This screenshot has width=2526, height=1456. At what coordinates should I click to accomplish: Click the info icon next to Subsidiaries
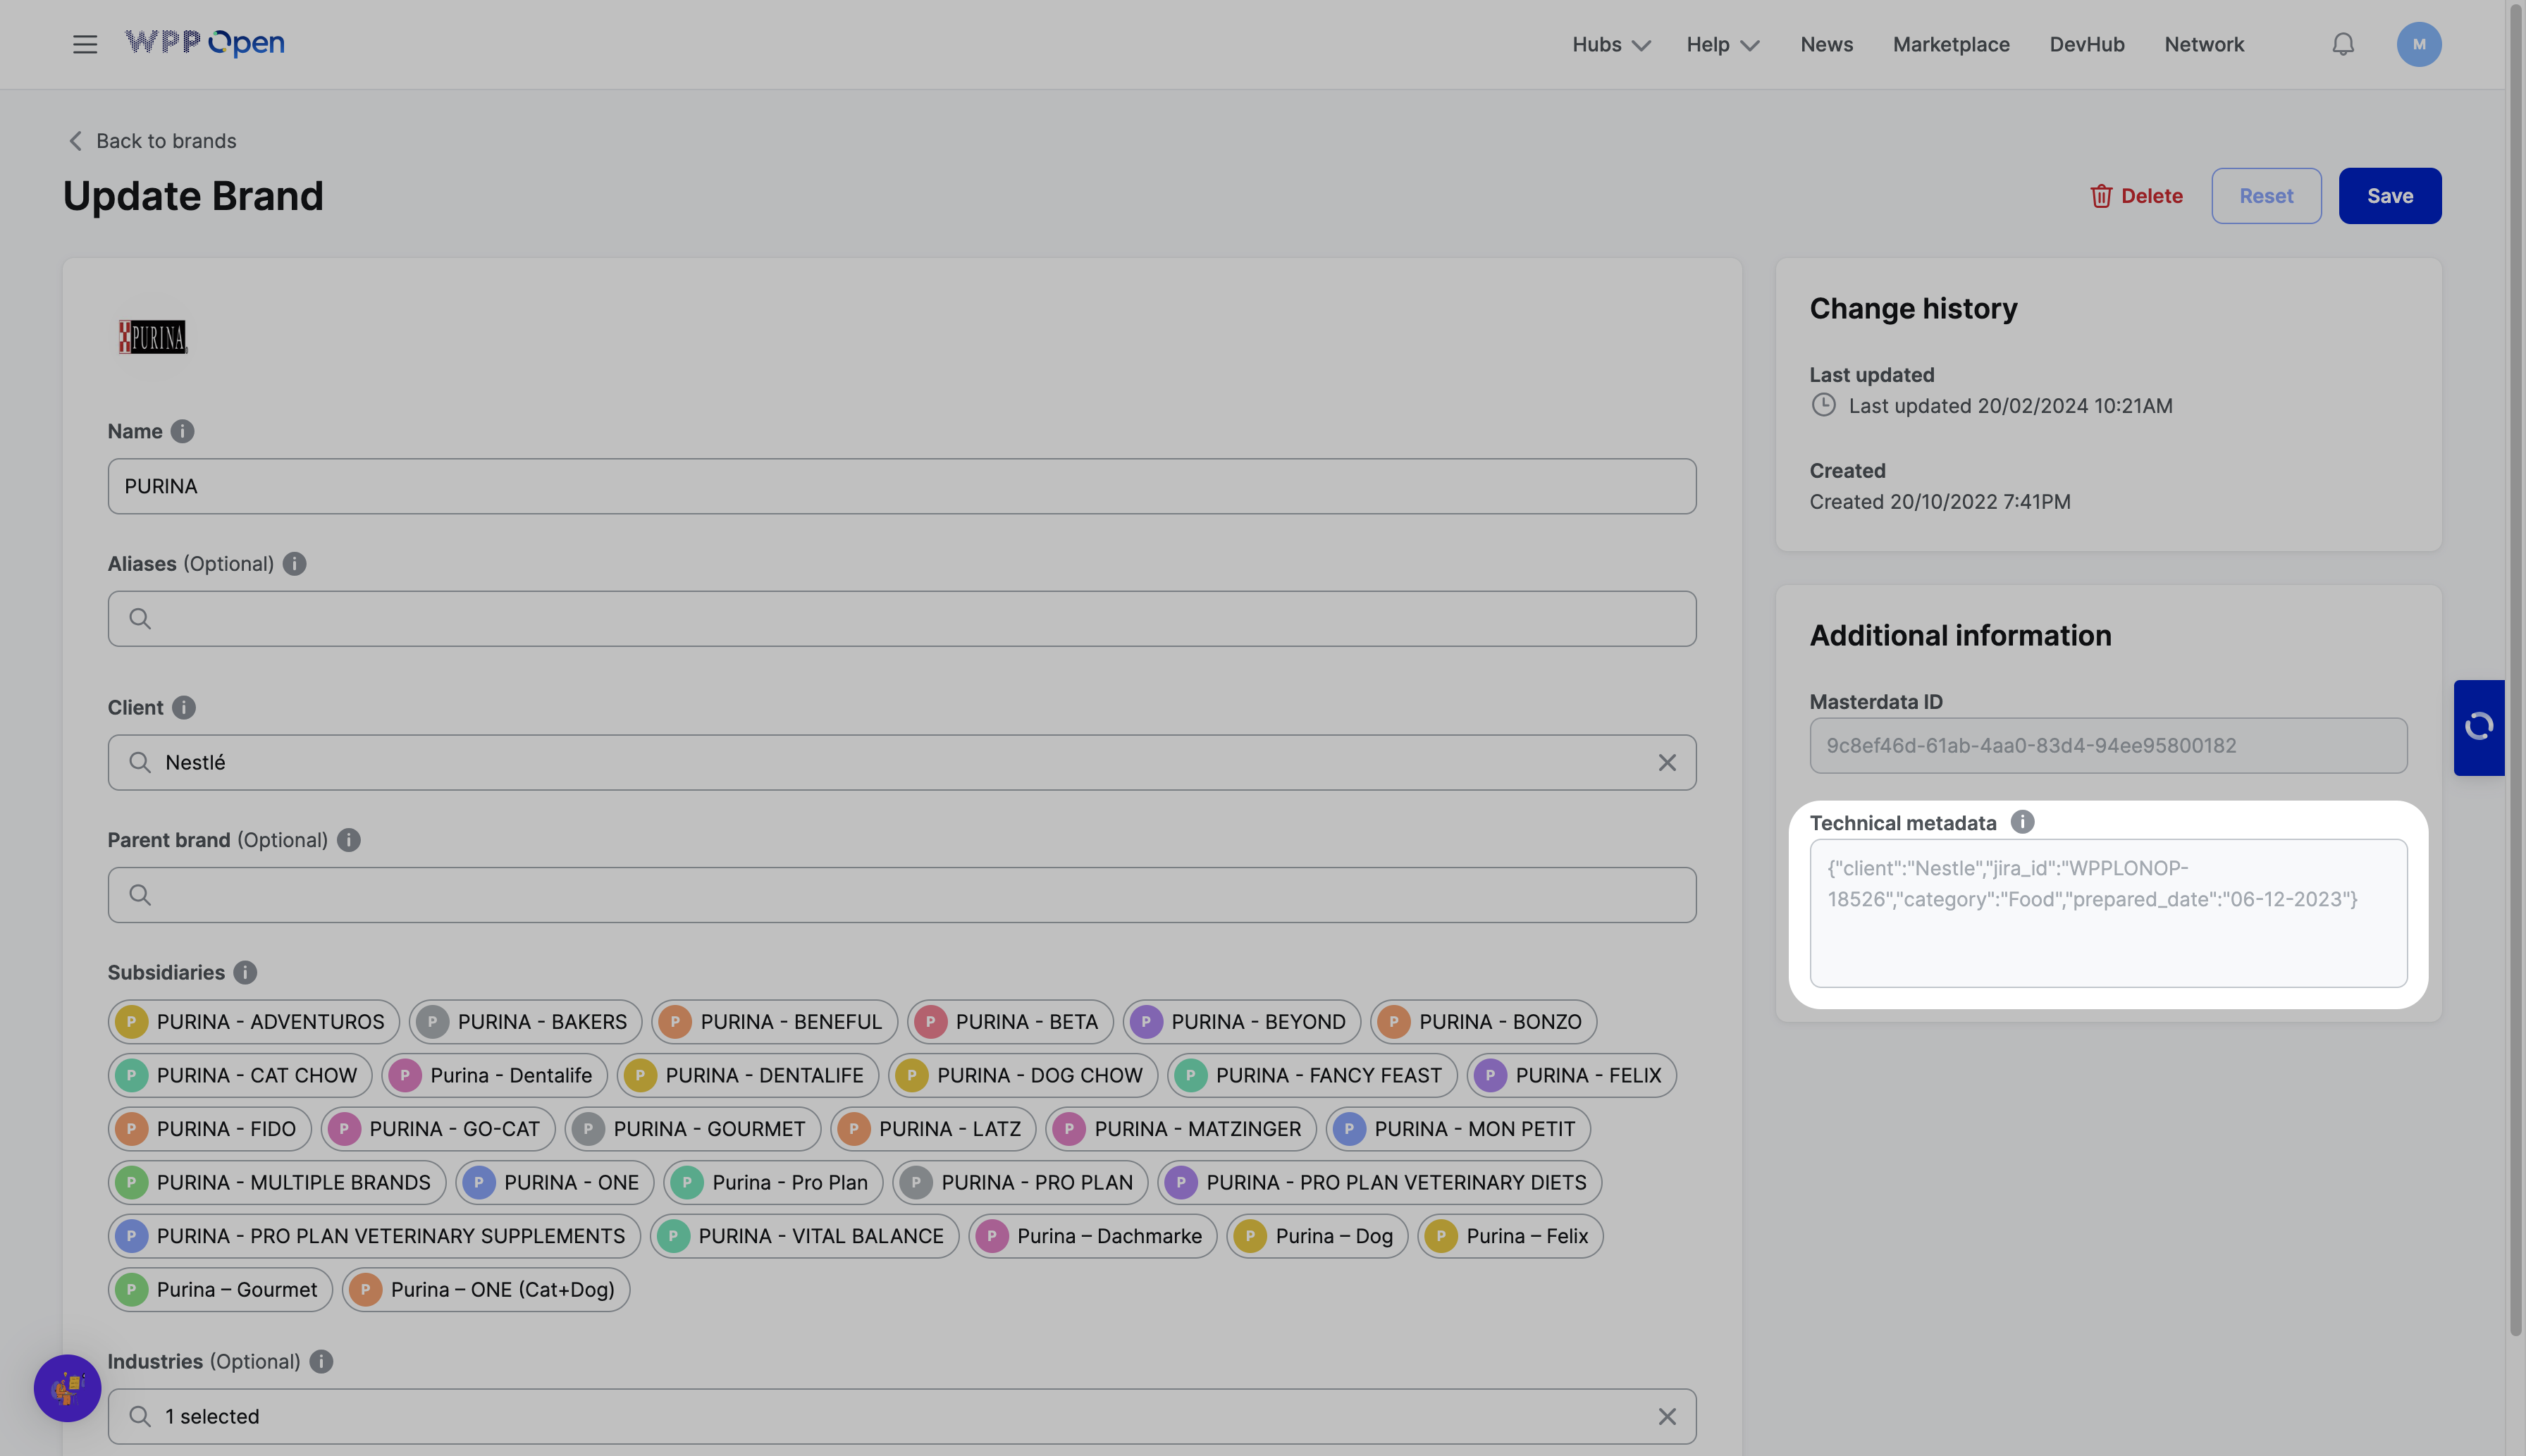pos(245,972)
